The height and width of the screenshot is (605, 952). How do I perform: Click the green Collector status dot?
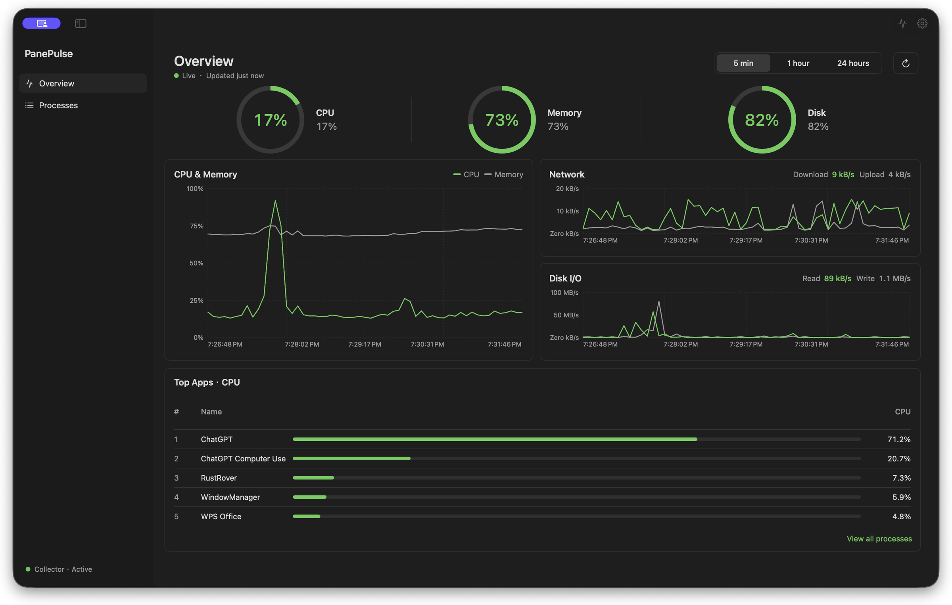[28, 569]
